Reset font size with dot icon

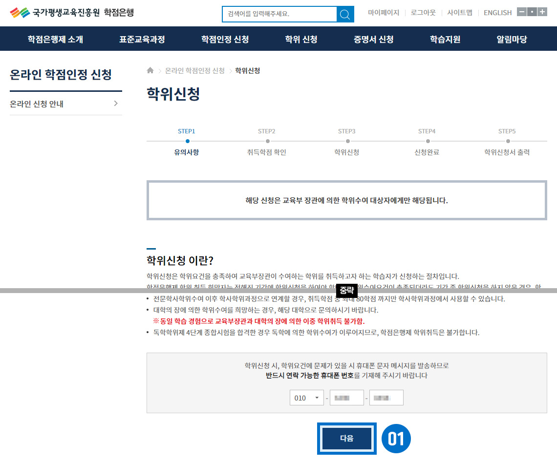coord(532,12)
